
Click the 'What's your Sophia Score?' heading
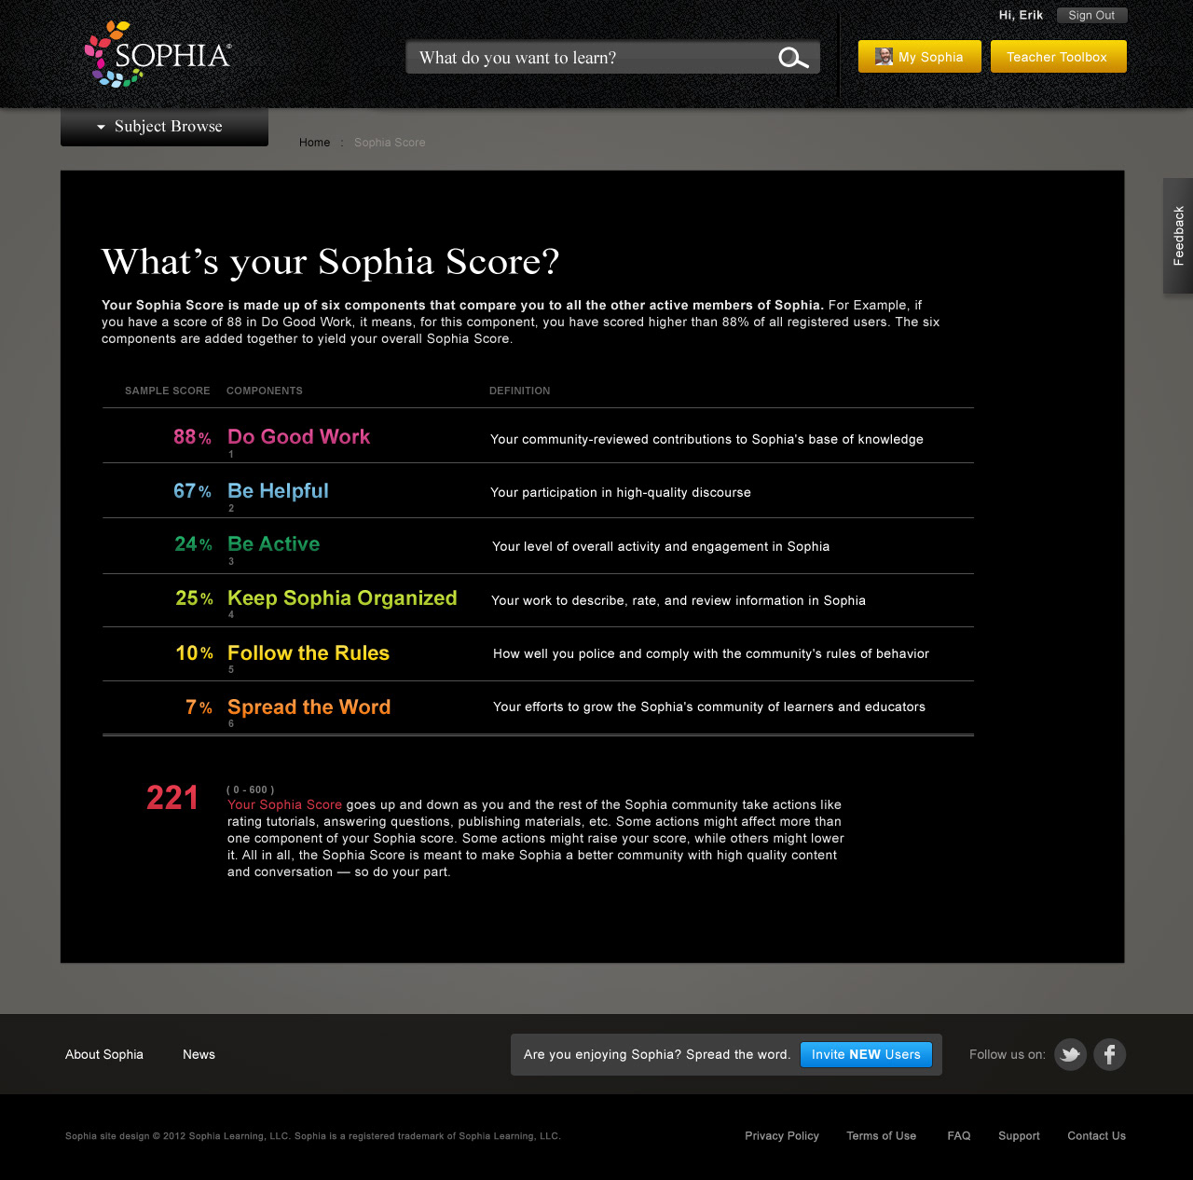(x=330, y=262)
